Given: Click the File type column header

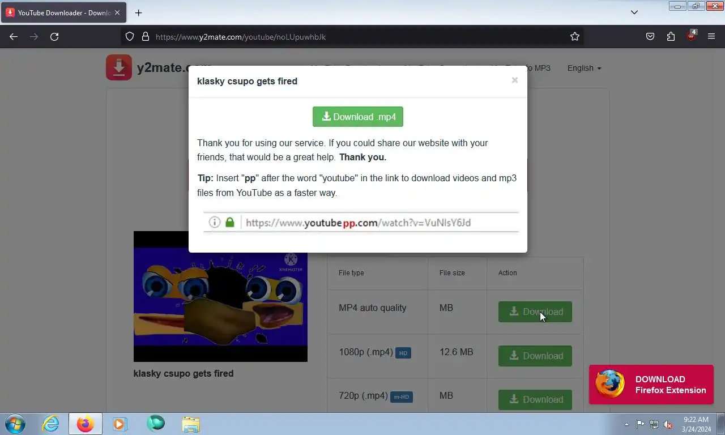Looking at the screenshot, I should coord(351,272).
